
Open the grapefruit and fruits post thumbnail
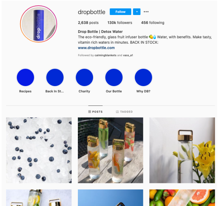pos(182,198)
